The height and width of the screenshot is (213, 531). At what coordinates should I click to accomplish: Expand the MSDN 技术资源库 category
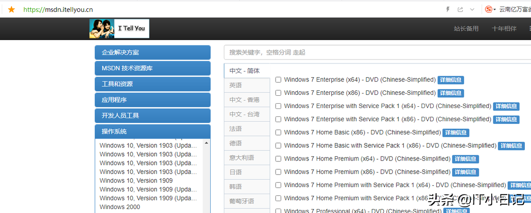click(152, 68)
